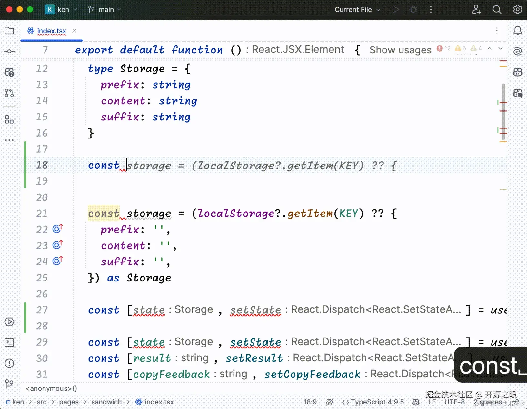This screenshot has width=527, height=409.
Task: Open Copilot Chat icon in right sidebar
Action: tap(517, 93)
